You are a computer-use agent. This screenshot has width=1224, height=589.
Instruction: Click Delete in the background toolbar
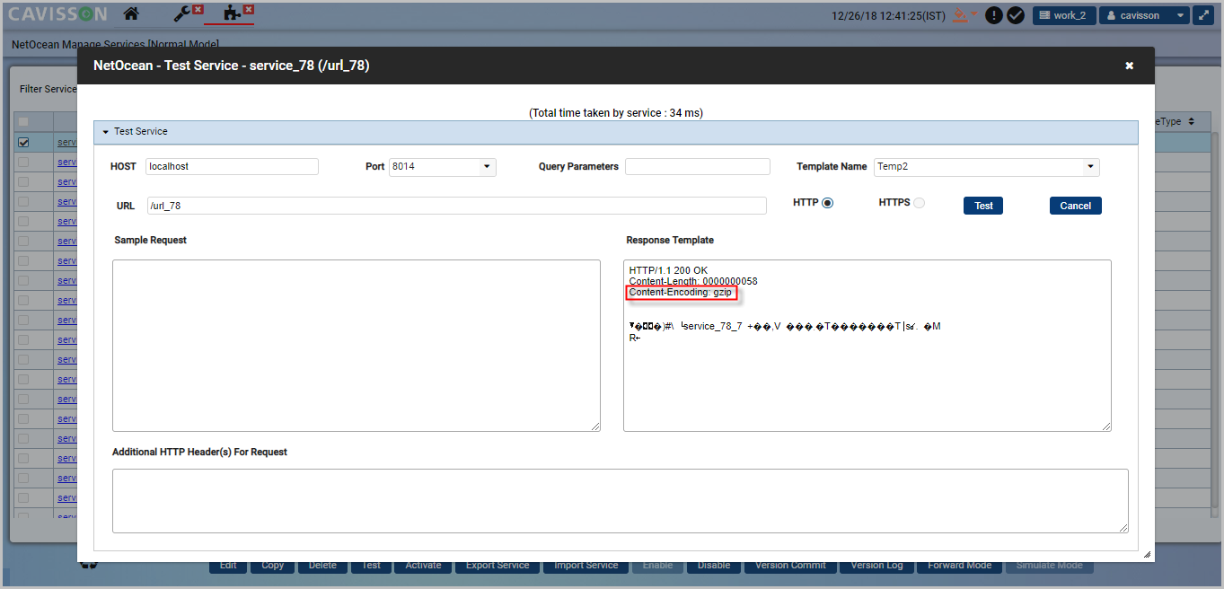click(x=322, y=567)
